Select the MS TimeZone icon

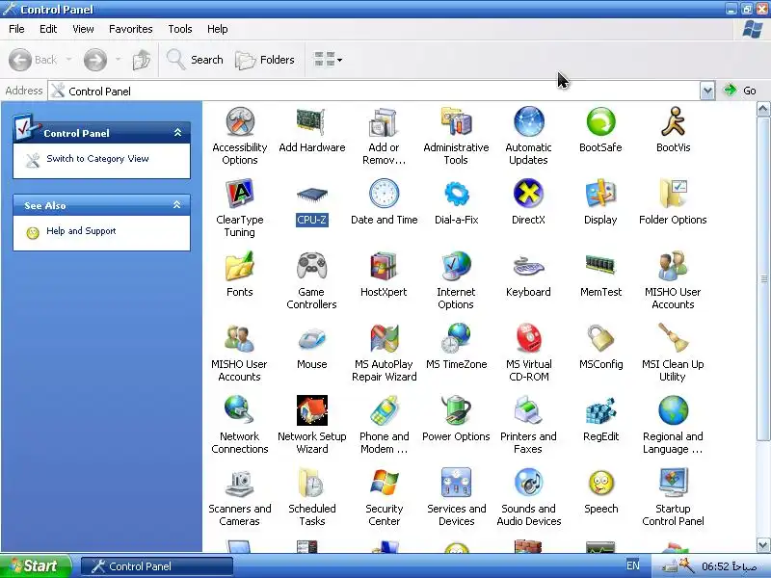(x=456, y=338)
